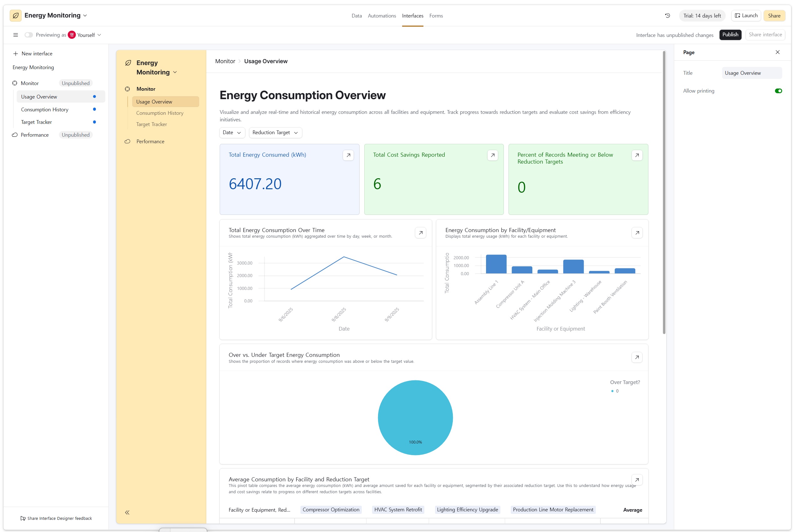Image resolution: width=793 pixels, height=532 pixels.
Task: Click the plus icon for New interface
Action: pyautogui.click(x=16, y=53)
